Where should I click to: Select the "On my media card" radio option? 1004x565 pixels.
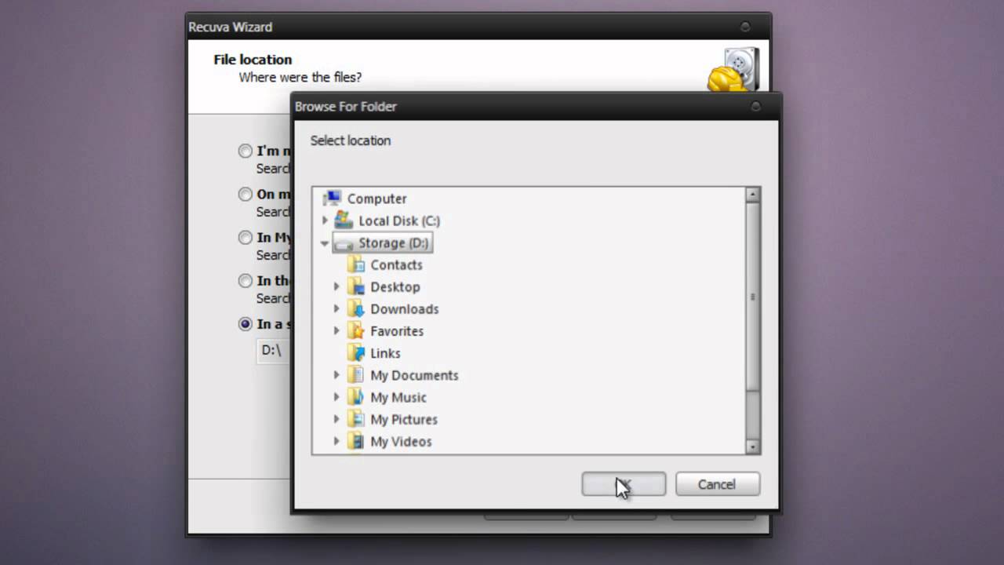(246, 195)
